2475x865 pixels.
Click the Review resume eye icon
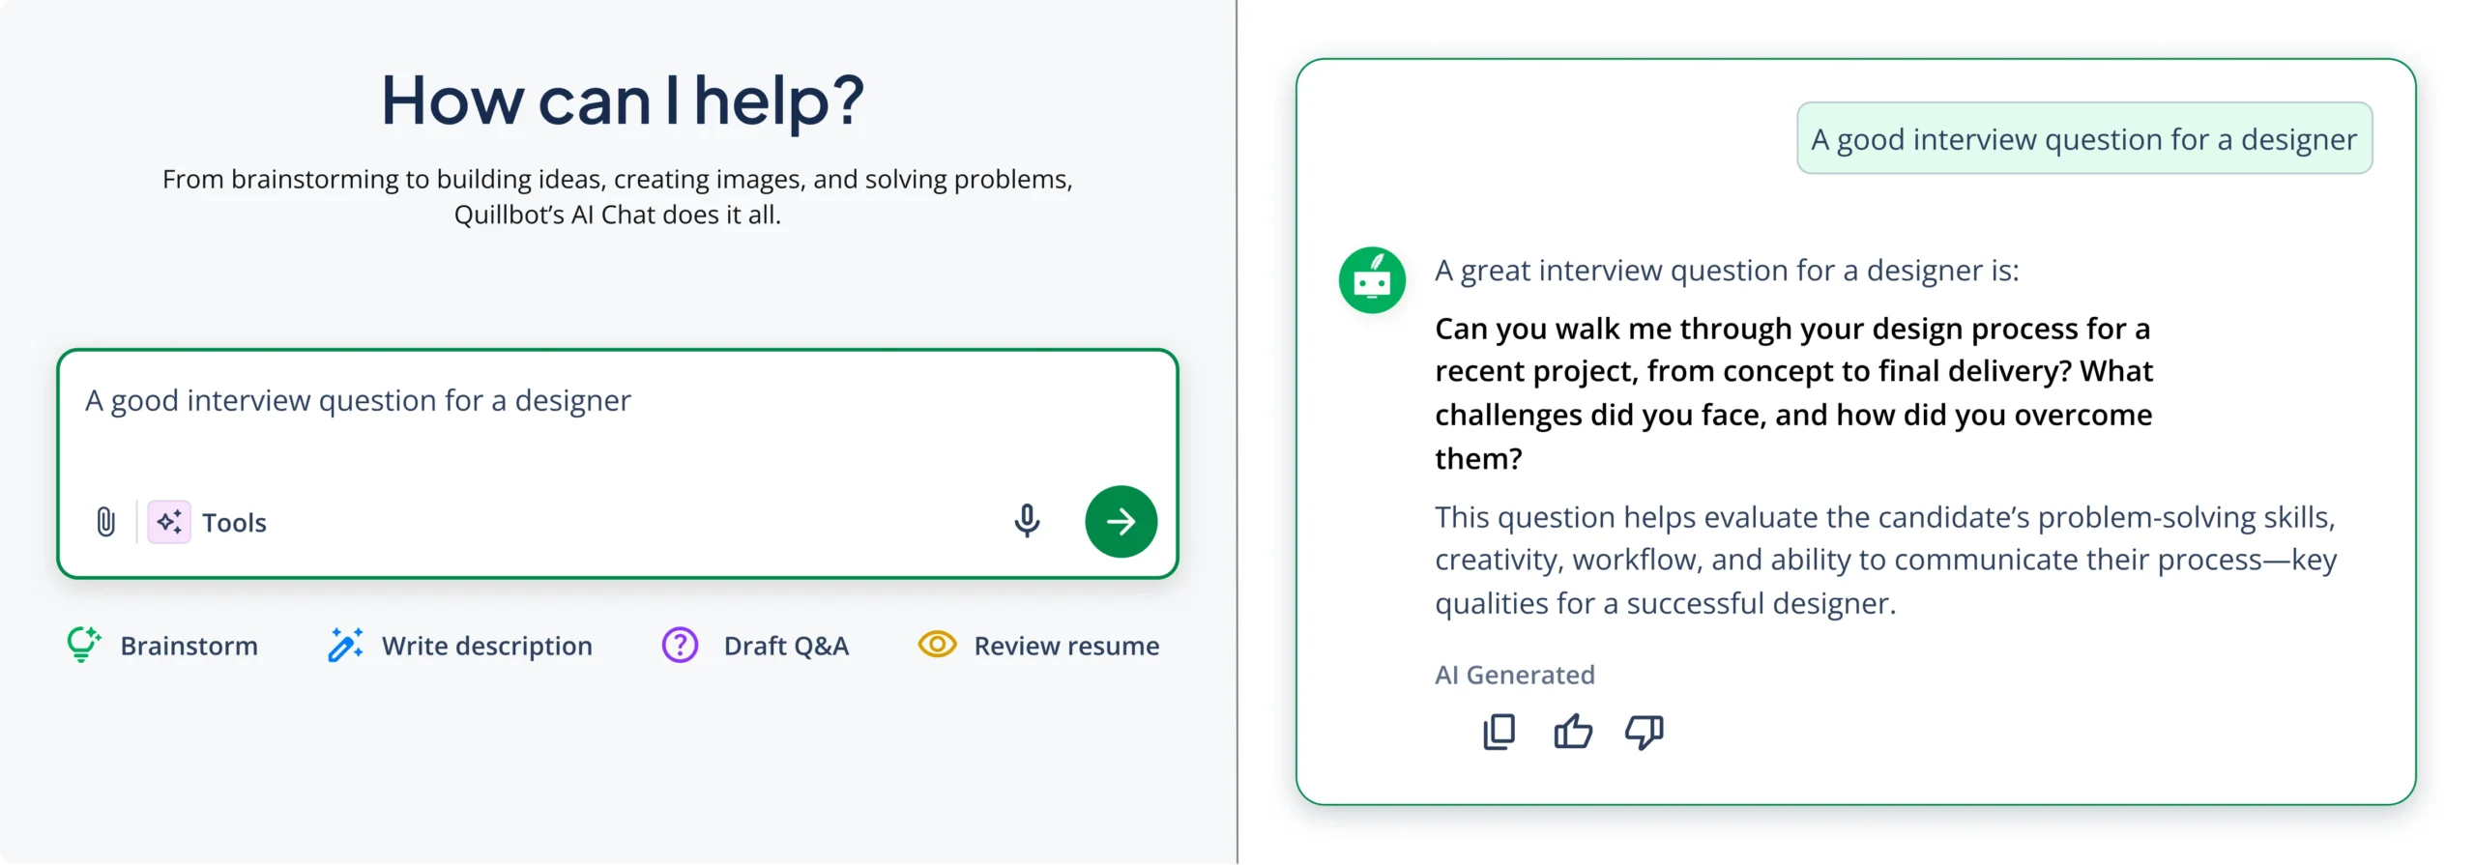937,645
